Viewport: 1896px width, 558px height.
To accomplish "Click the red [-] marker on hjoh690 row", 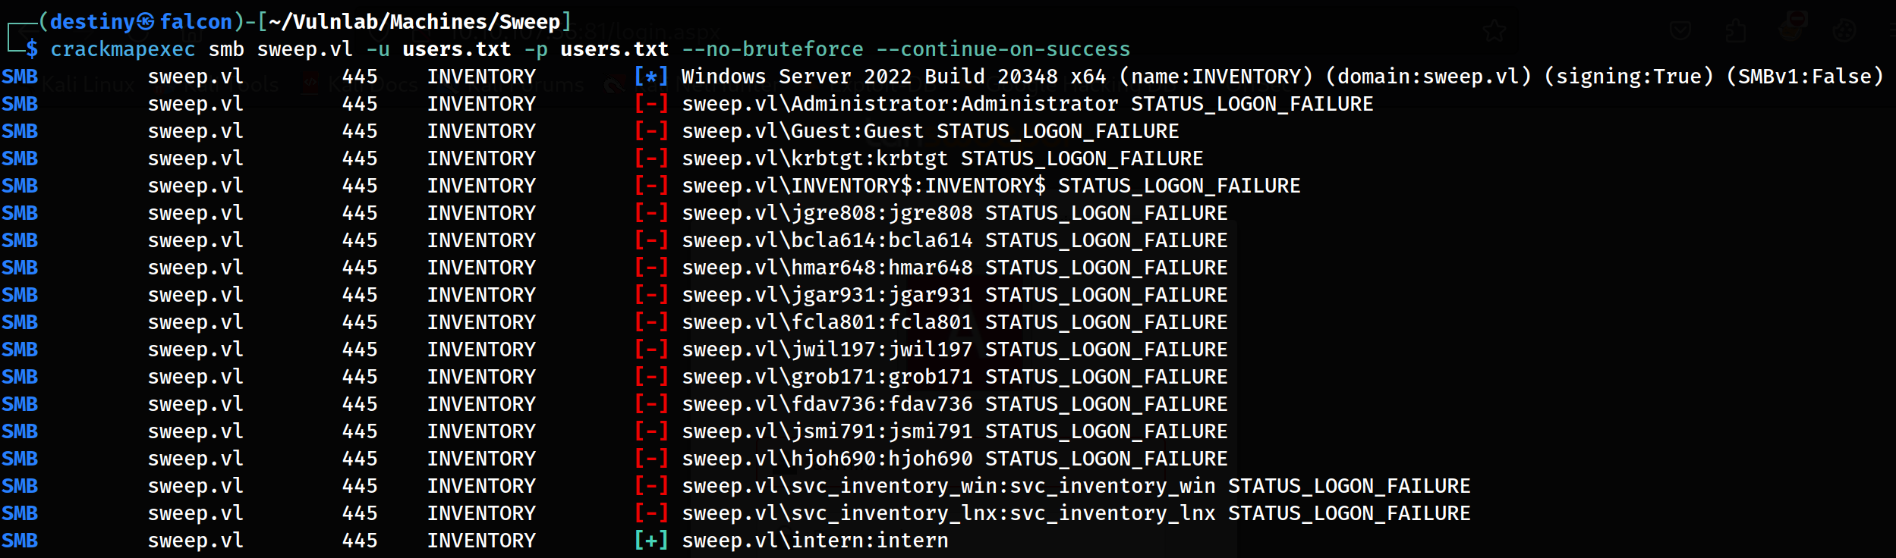I will click(651, 459).
